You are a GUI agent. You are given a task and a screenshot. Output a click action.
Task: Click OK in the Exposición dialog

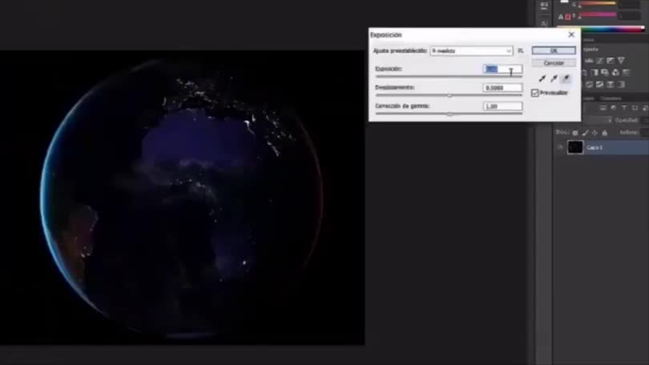click(554, 50)
